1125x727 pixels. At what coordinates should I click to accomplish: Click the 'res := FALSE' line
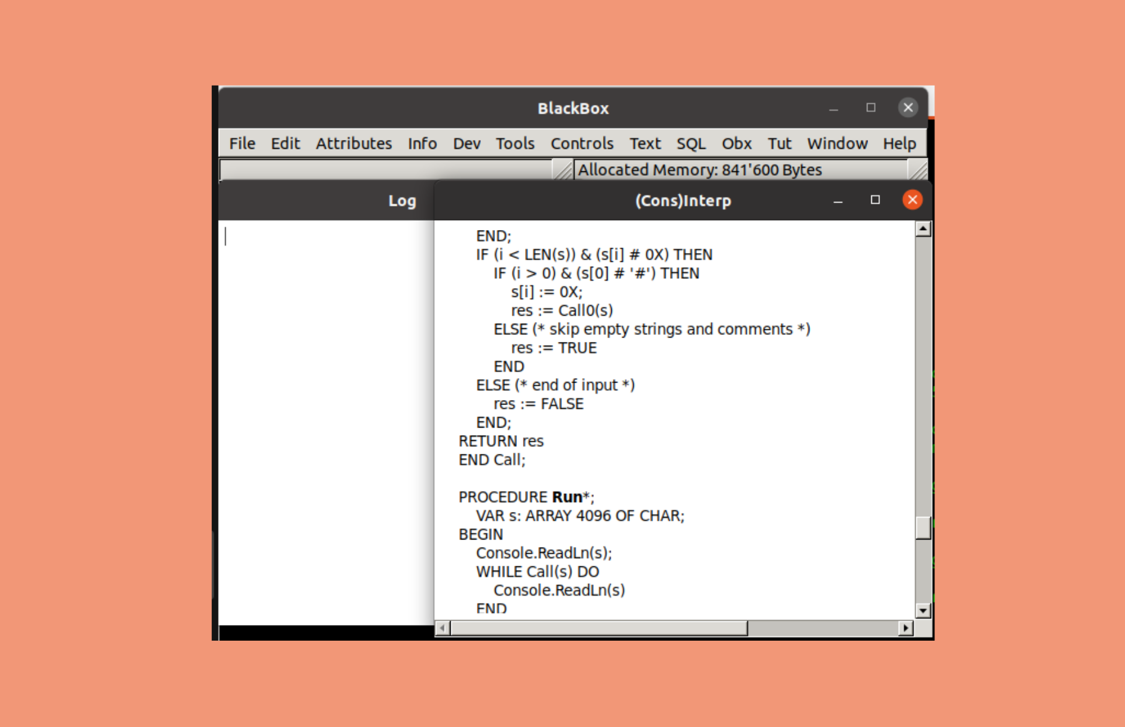point(538,404)
